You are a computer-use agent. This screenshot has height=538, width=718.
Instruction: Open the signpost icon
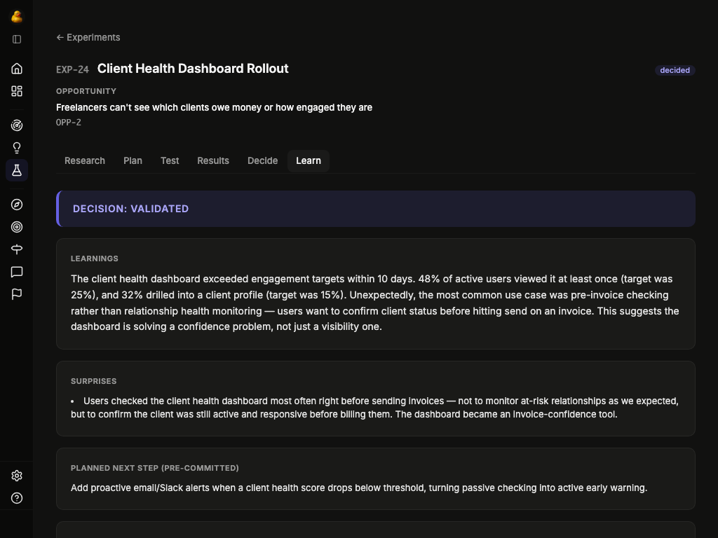click(x=17, y=249)
